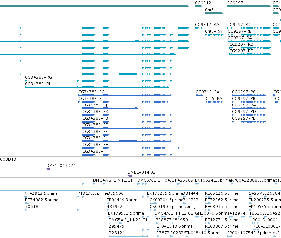Open EST RE12771.5prime label
Image resolution: width=281 pixels, height=238 pixels.
[222, 220]
